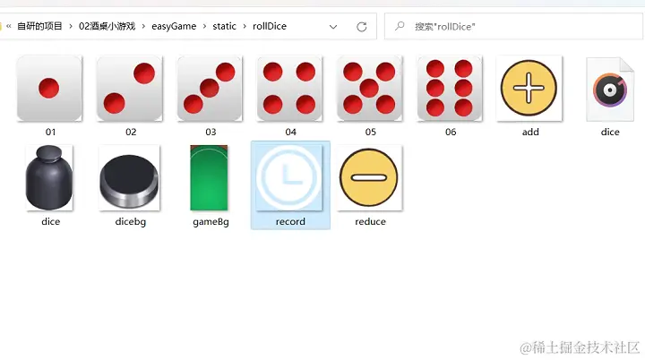The image size is (645, 360).
Task: Click the file name label gameBg
Action: (x=211, y=222)
